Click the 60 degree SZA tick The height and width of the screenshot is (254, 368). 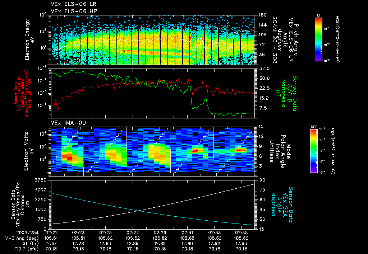point(262,199)
